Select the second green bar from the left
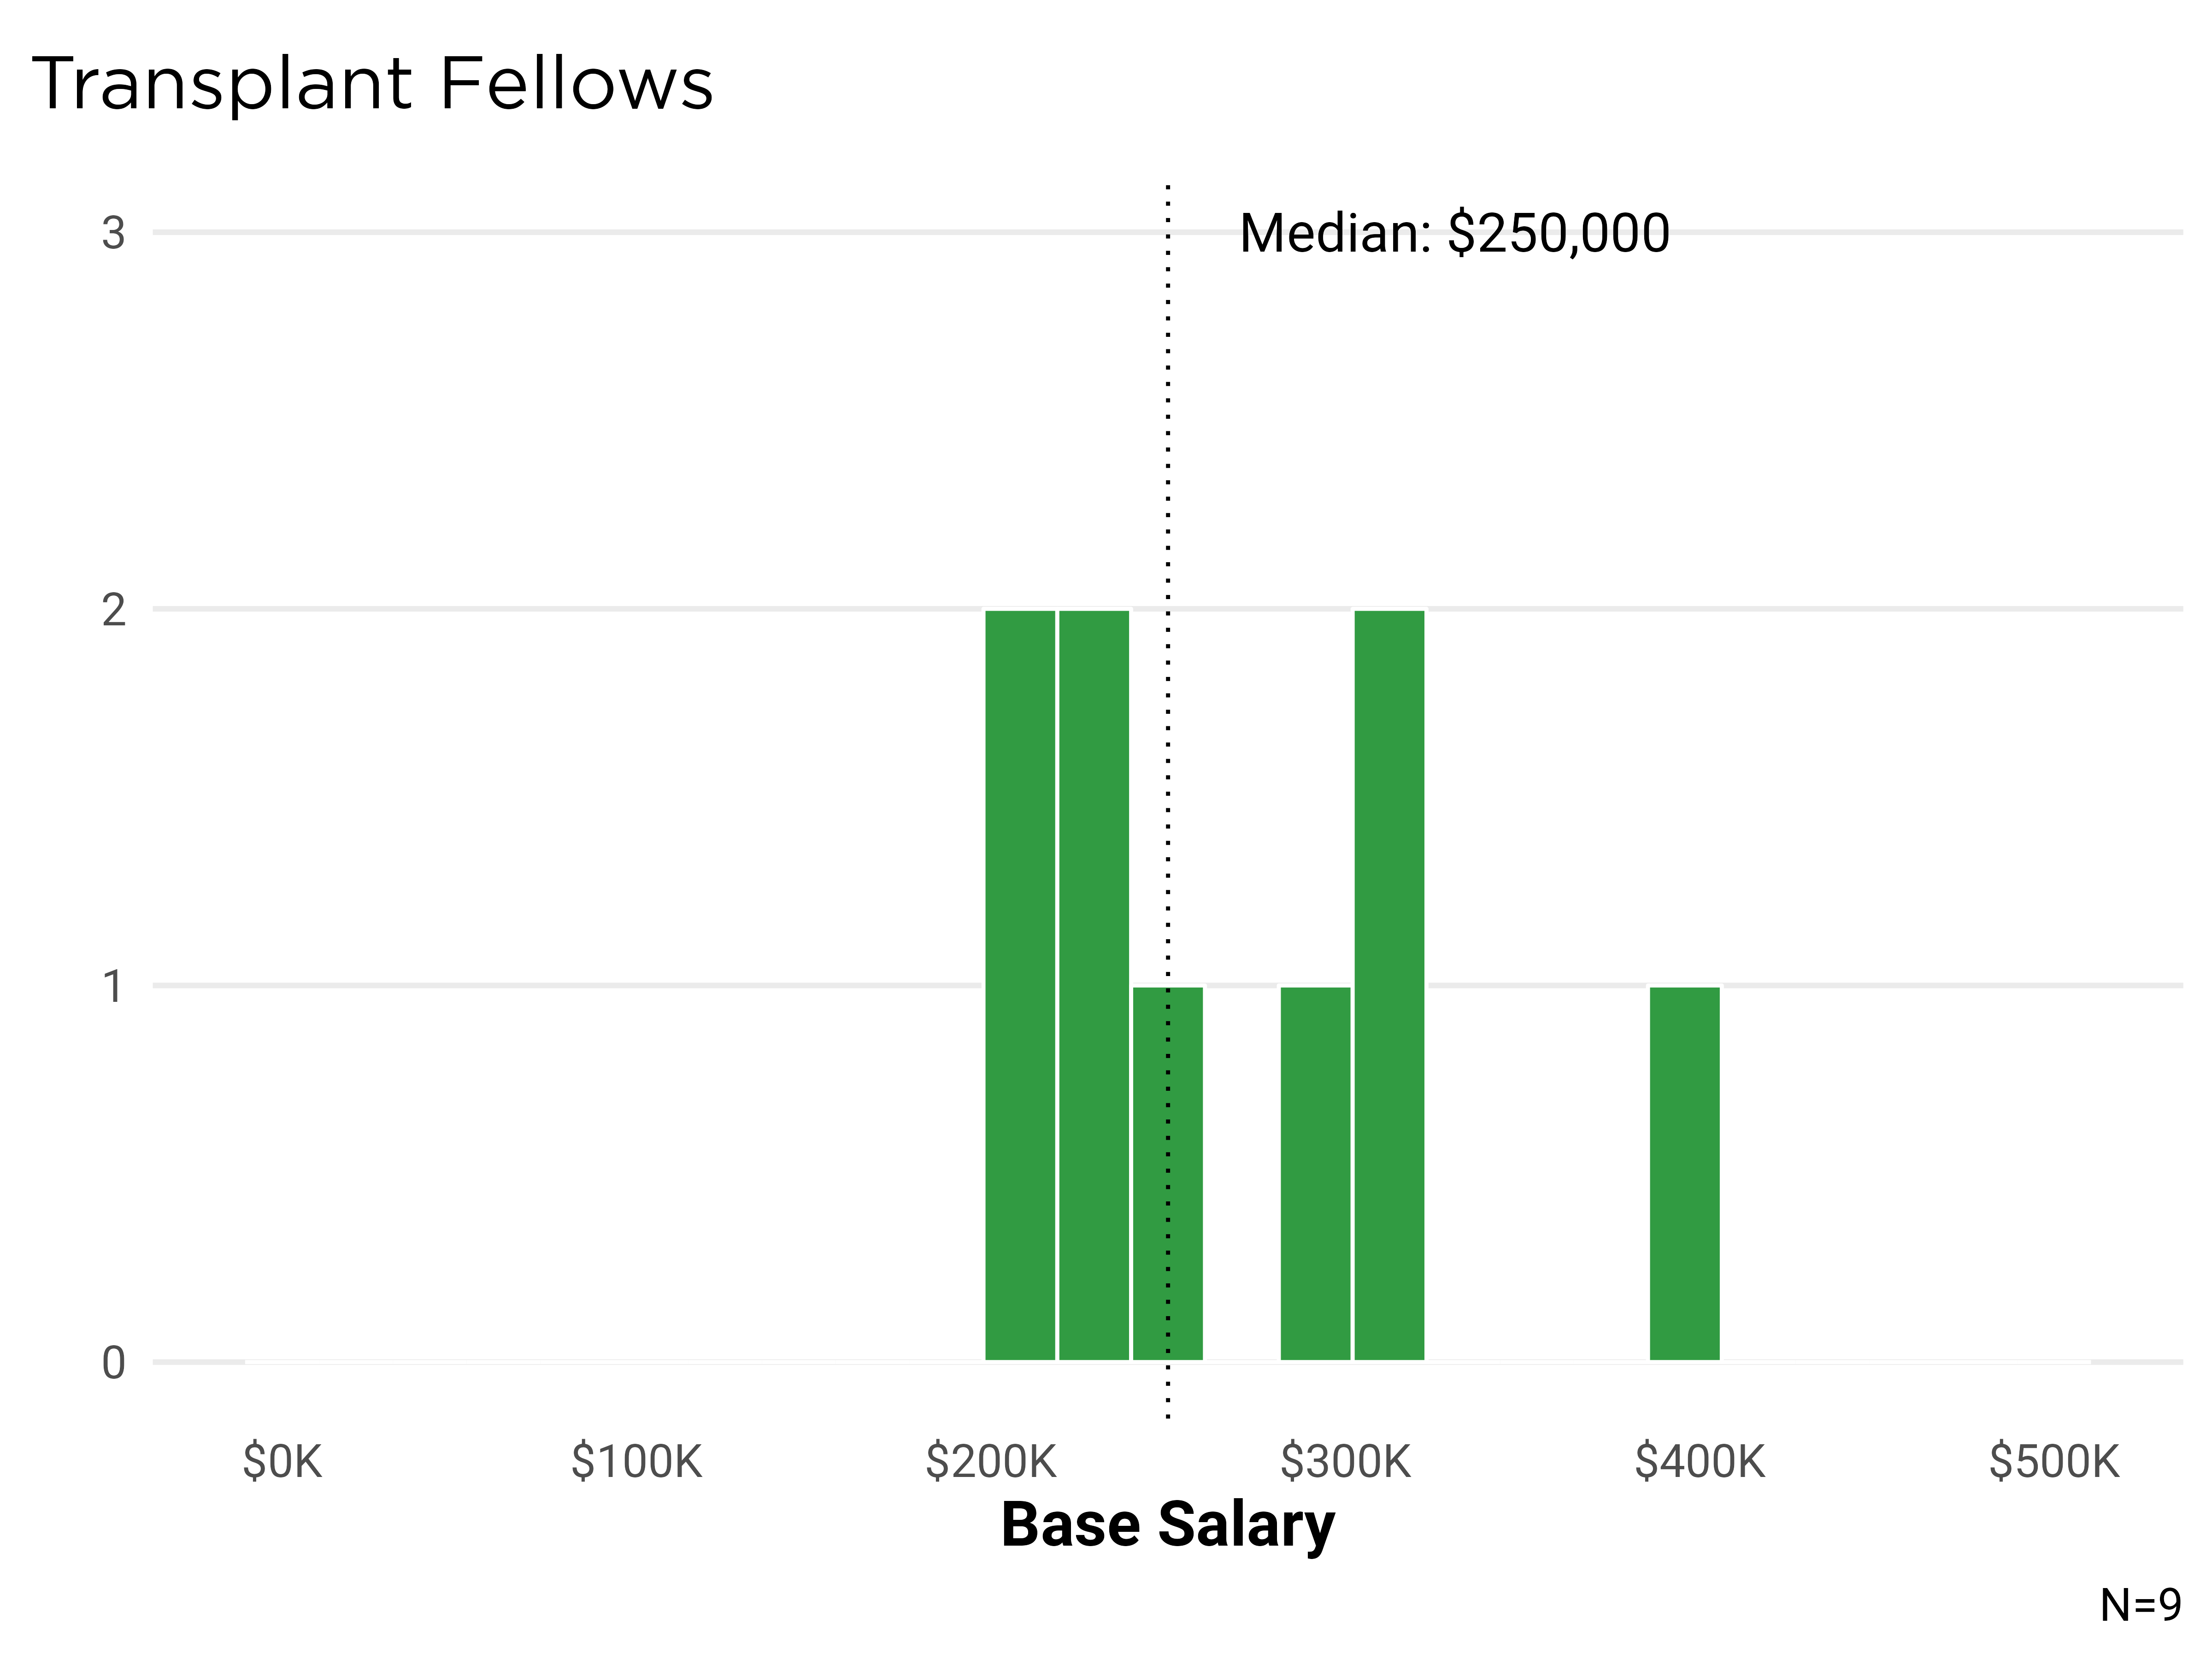The height and width of the screenshot is (1659, 2212). pyautogui.click(x=1094, y=985)
